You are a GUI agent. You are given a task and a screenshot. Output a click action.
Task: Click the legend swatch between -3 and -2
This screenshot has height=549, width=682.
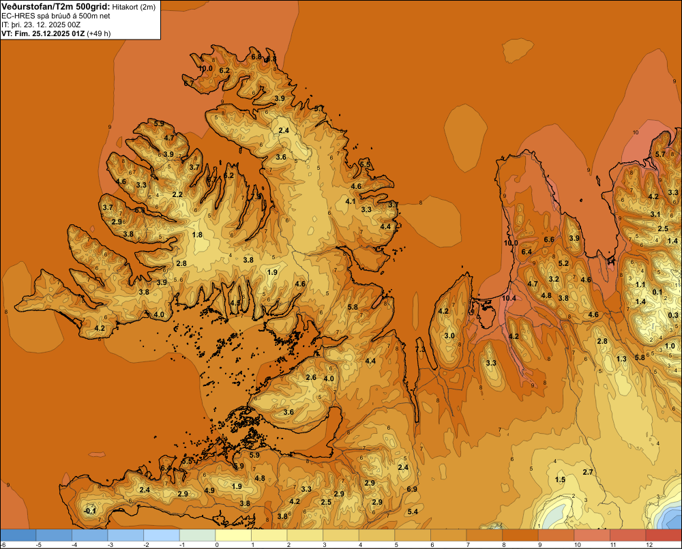tap(125, 535)
